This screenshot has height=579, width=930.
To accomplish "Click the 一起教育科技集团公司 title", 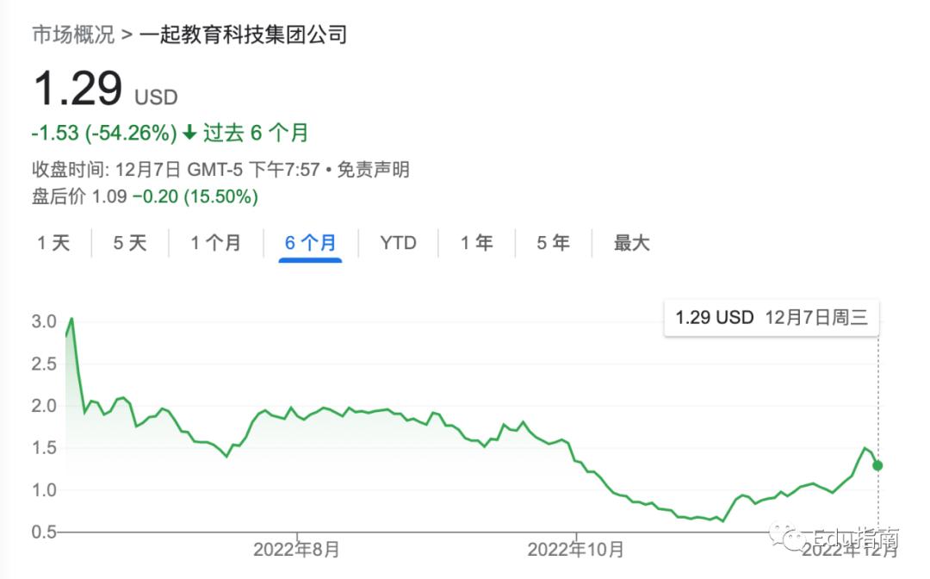I will pos(243,34).
